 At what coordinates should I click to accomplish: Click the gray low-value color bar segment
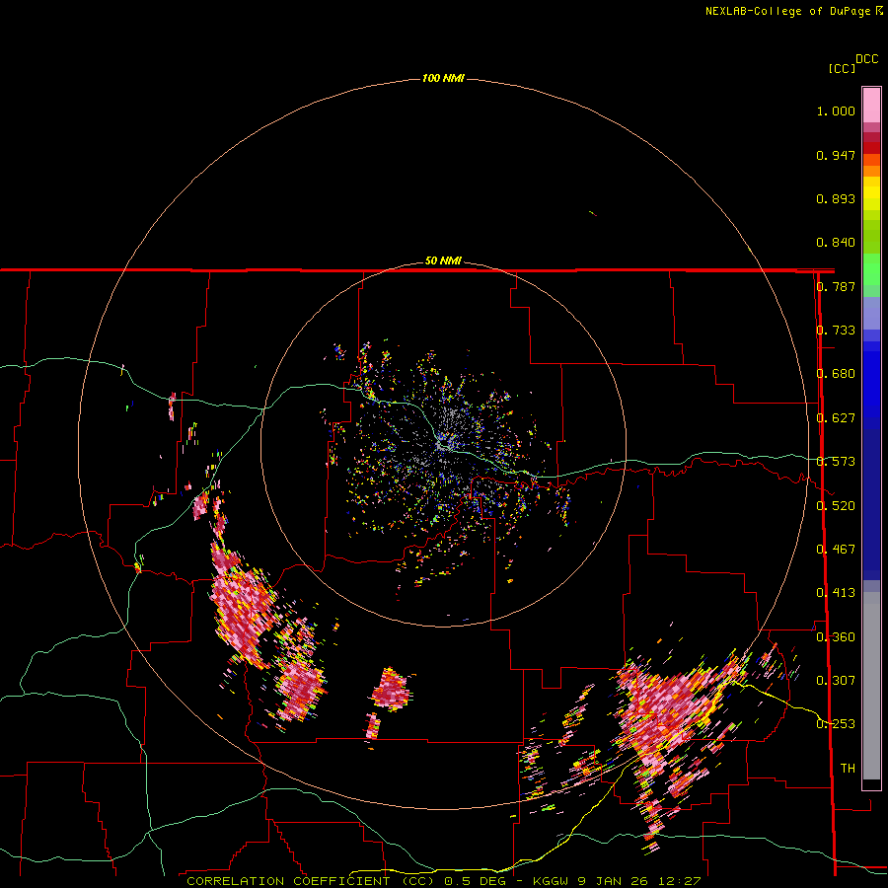[871, 686]
